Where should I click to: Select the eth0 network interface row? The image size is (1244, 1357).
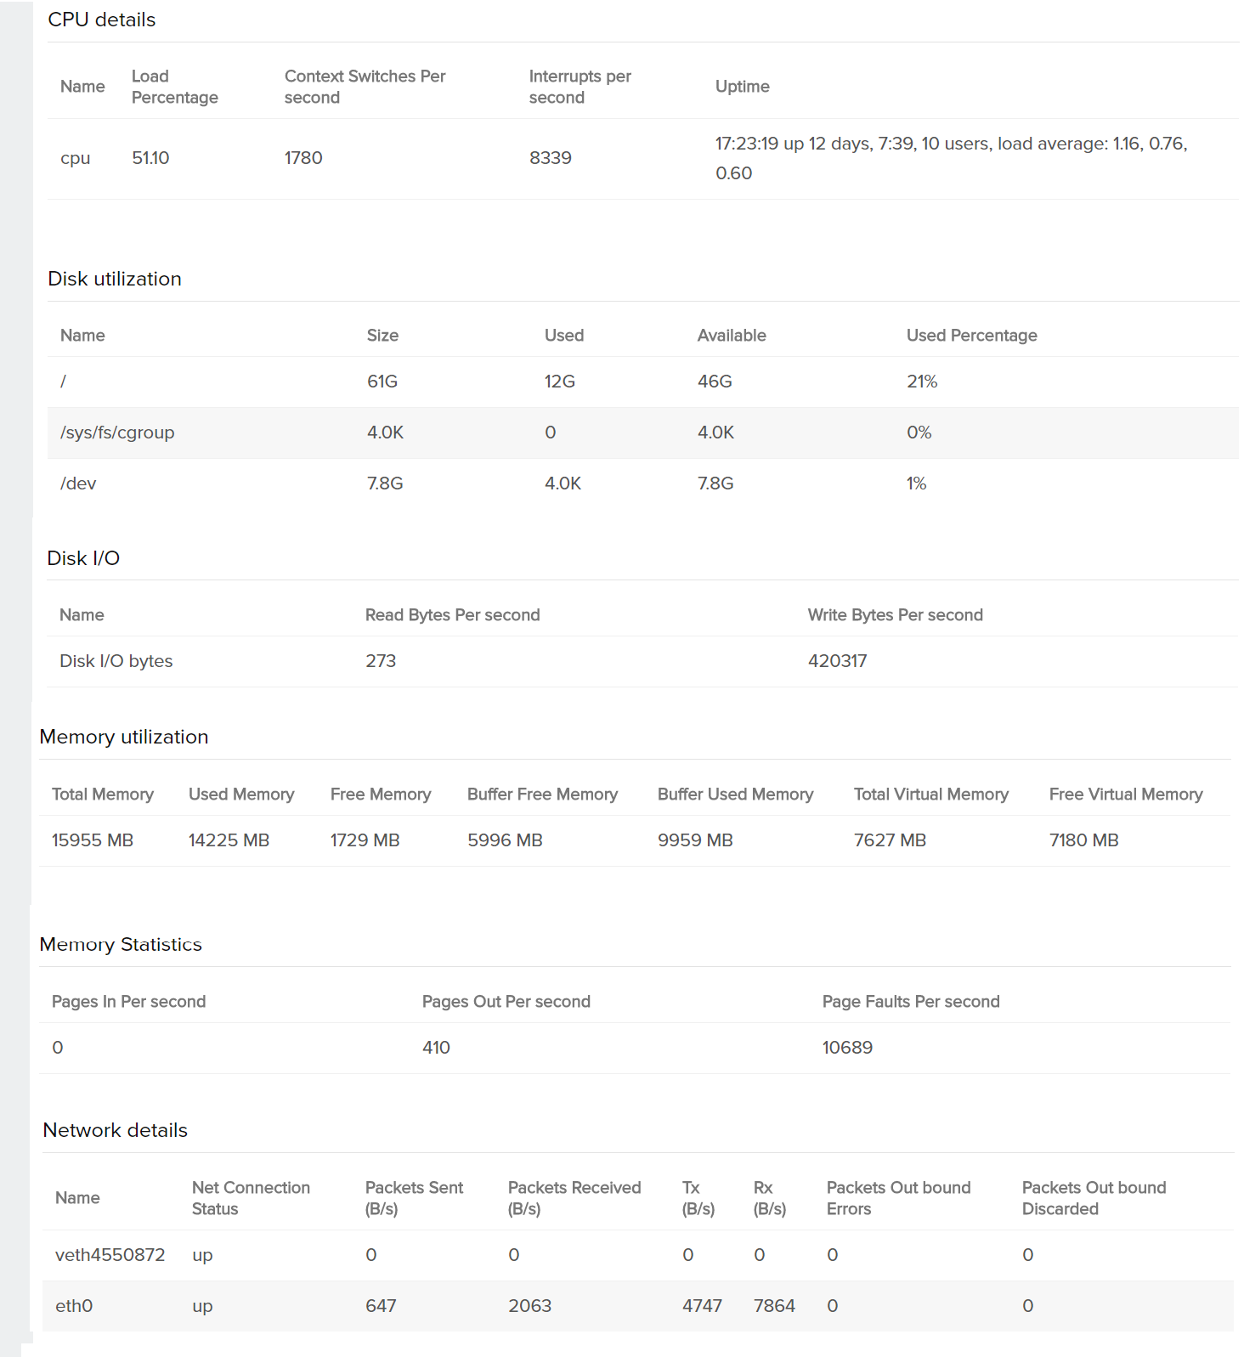click(x=74, y=1306)
